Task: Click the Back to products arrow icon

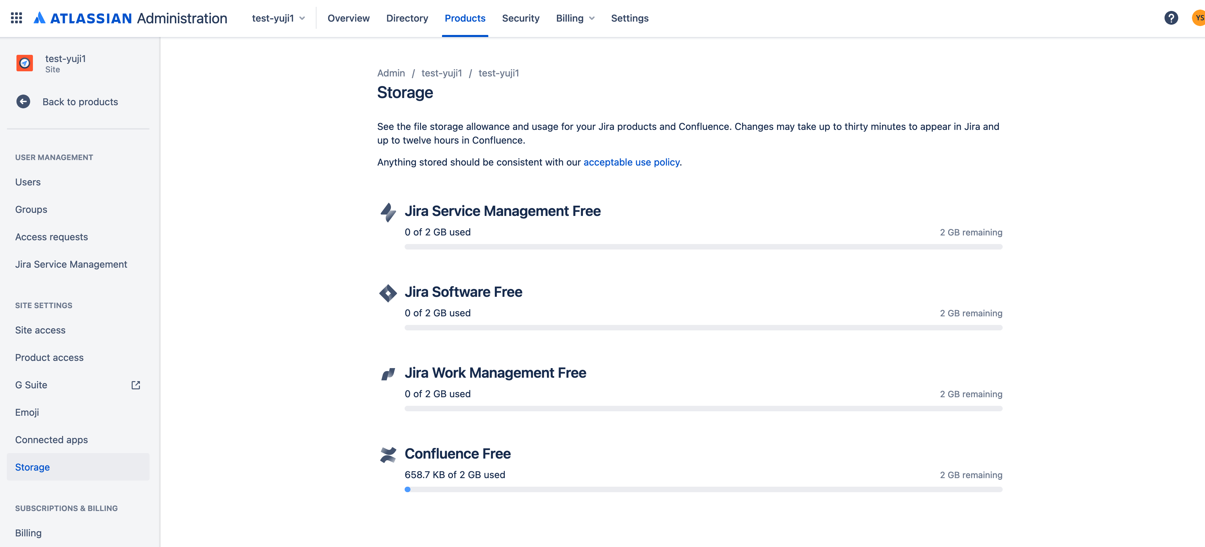Action: click(x=23, y=101)
